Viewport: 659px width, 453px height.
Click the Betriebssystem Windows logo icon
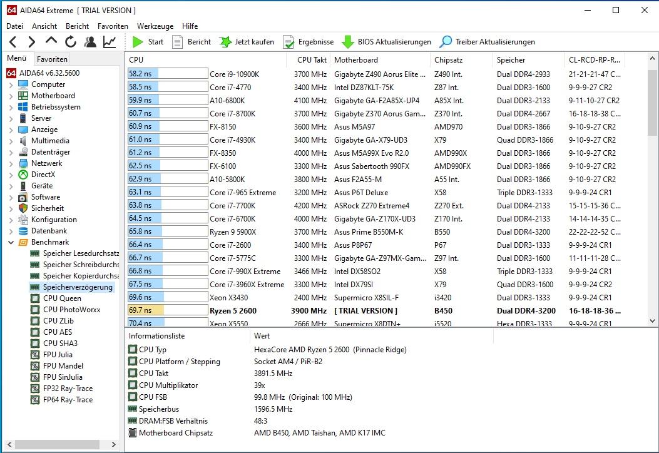click(23, 107)
